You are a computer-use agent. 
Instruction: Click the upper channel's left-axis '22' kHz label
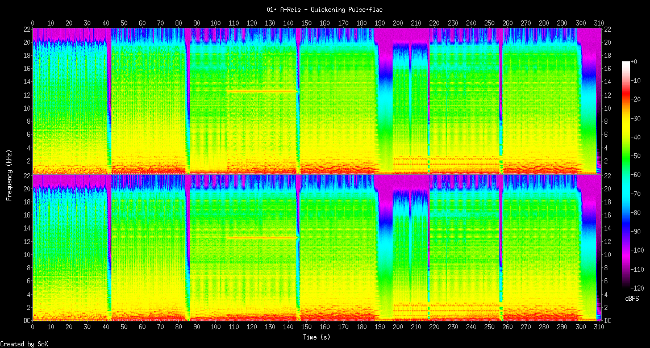tap(26, 29)
